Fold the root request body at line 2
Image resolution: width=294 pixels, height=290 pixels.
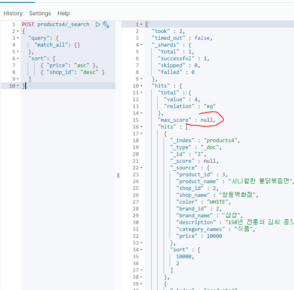[x=18, y=31]
